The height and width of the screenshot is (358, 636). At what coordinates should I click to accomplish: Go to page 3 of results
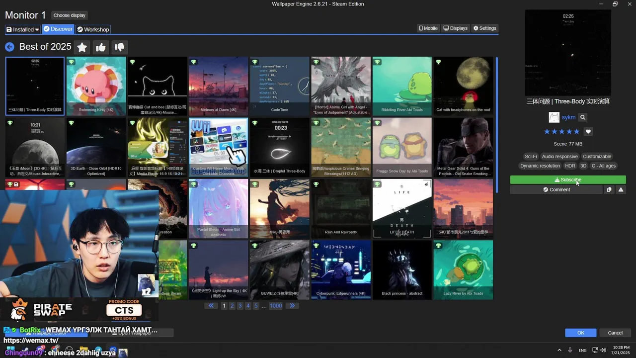pos(240,306)
